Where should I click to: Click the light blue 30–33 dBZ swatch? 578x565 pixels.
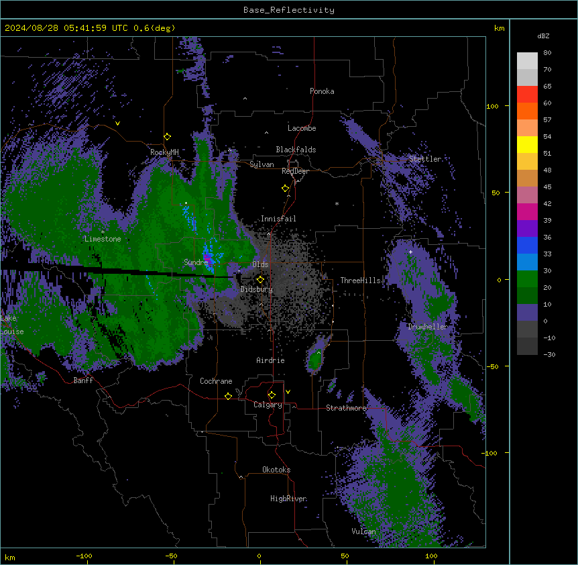coord(527,262)
